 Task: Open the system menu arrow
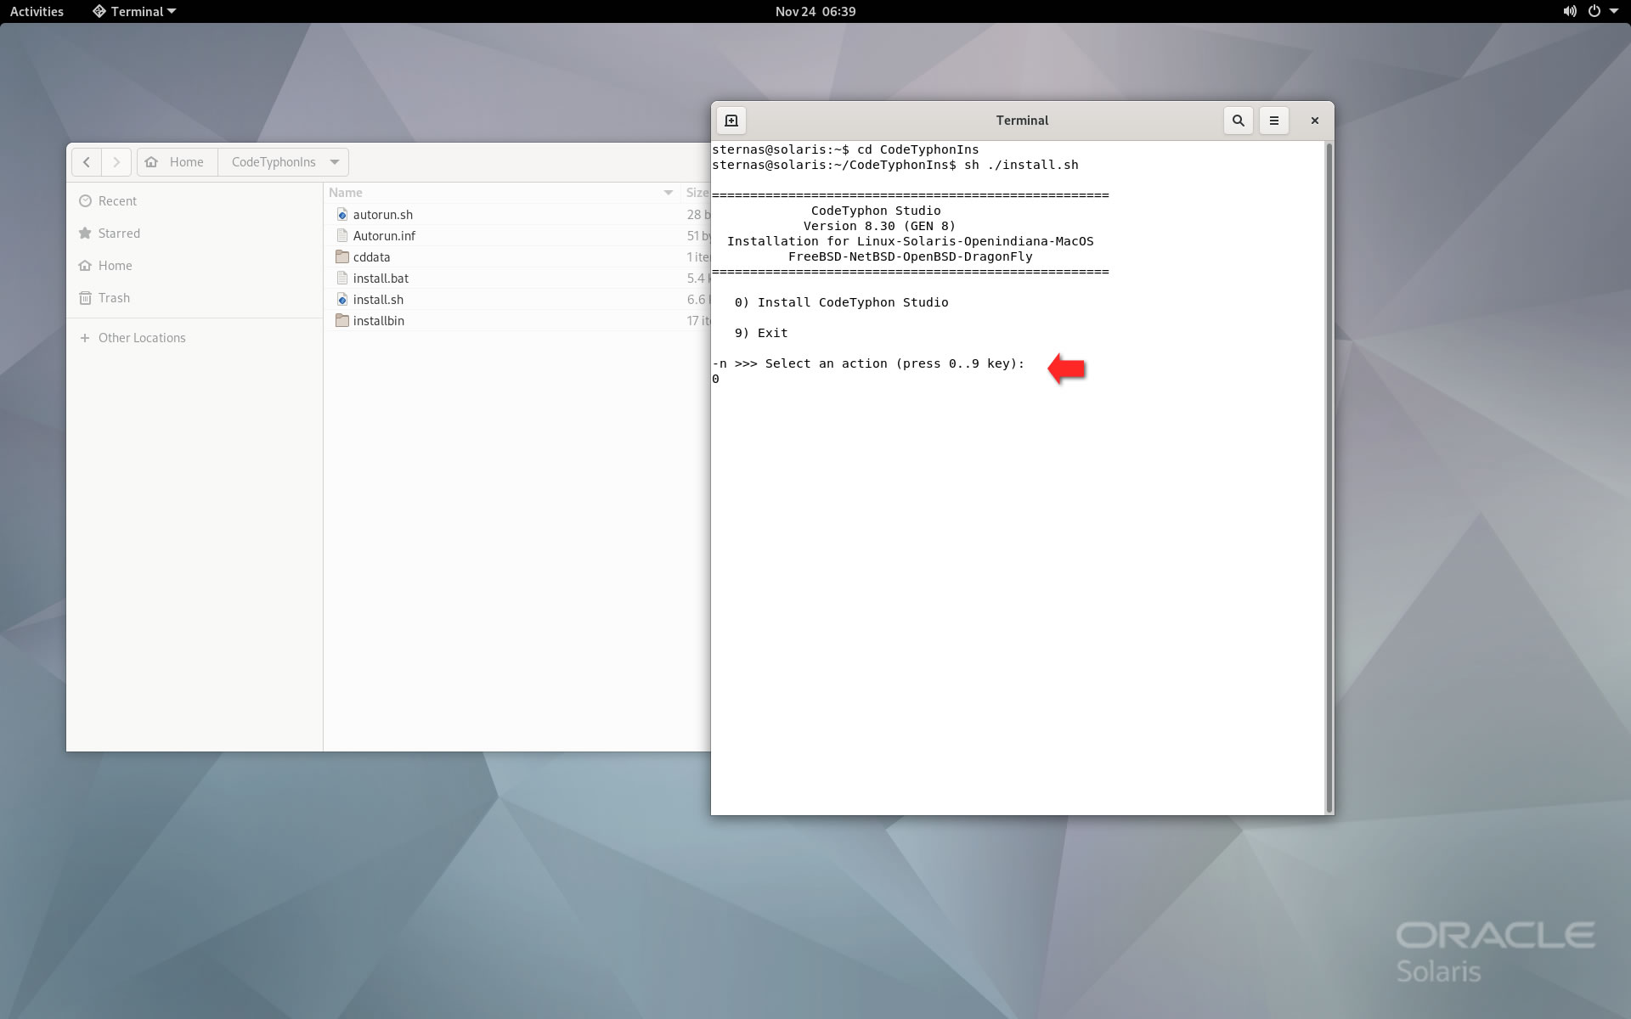click(1614, 11)
